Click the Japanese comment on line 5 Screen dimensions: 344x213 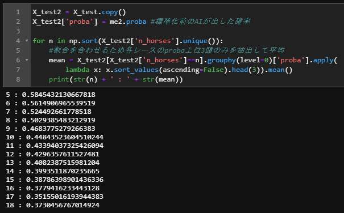(167, 50)
